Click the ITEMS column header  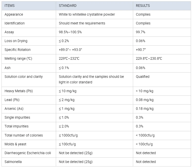[10, 6]
